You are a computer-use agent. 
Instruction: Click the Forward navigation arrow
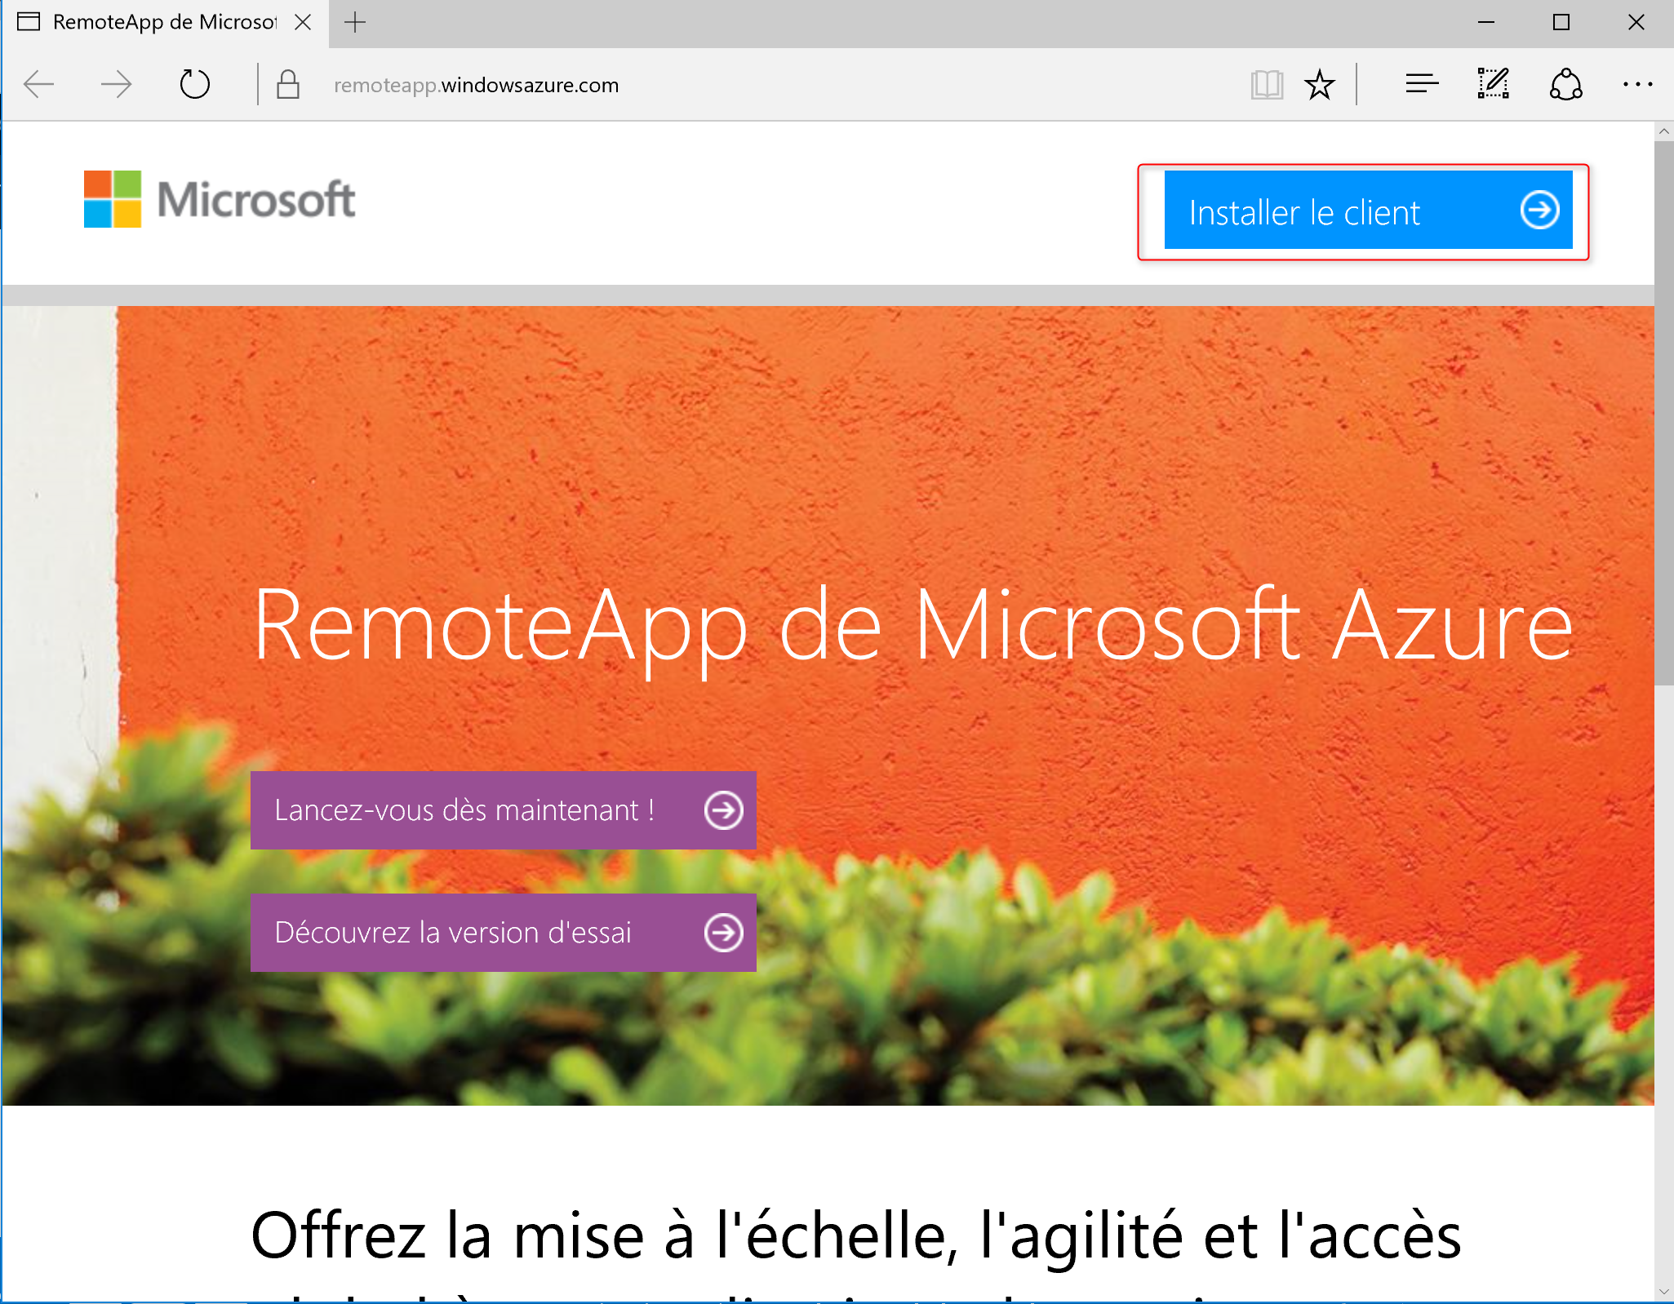click(x=116, y=84)
